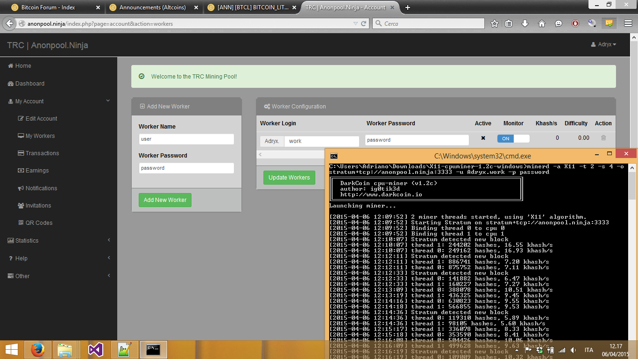Open the Action Center flag tray icon
The width and height of the screenshot is (638, 359).
click(x=529, y=350)
